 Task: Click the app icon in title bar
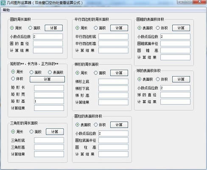3,3
